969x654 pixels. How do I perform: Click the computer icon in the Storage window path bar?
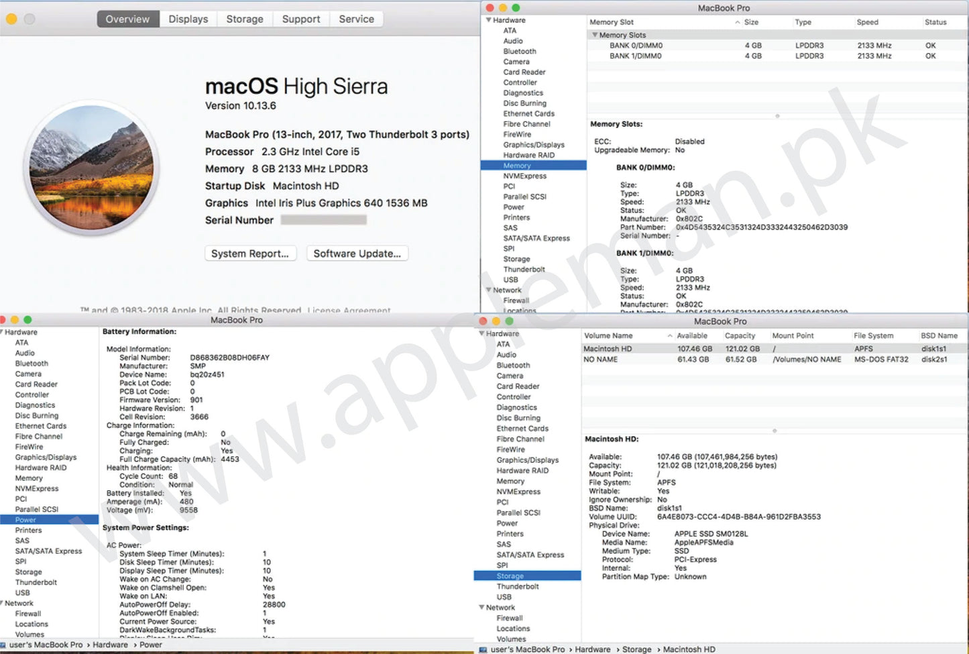tap(483, 649)
